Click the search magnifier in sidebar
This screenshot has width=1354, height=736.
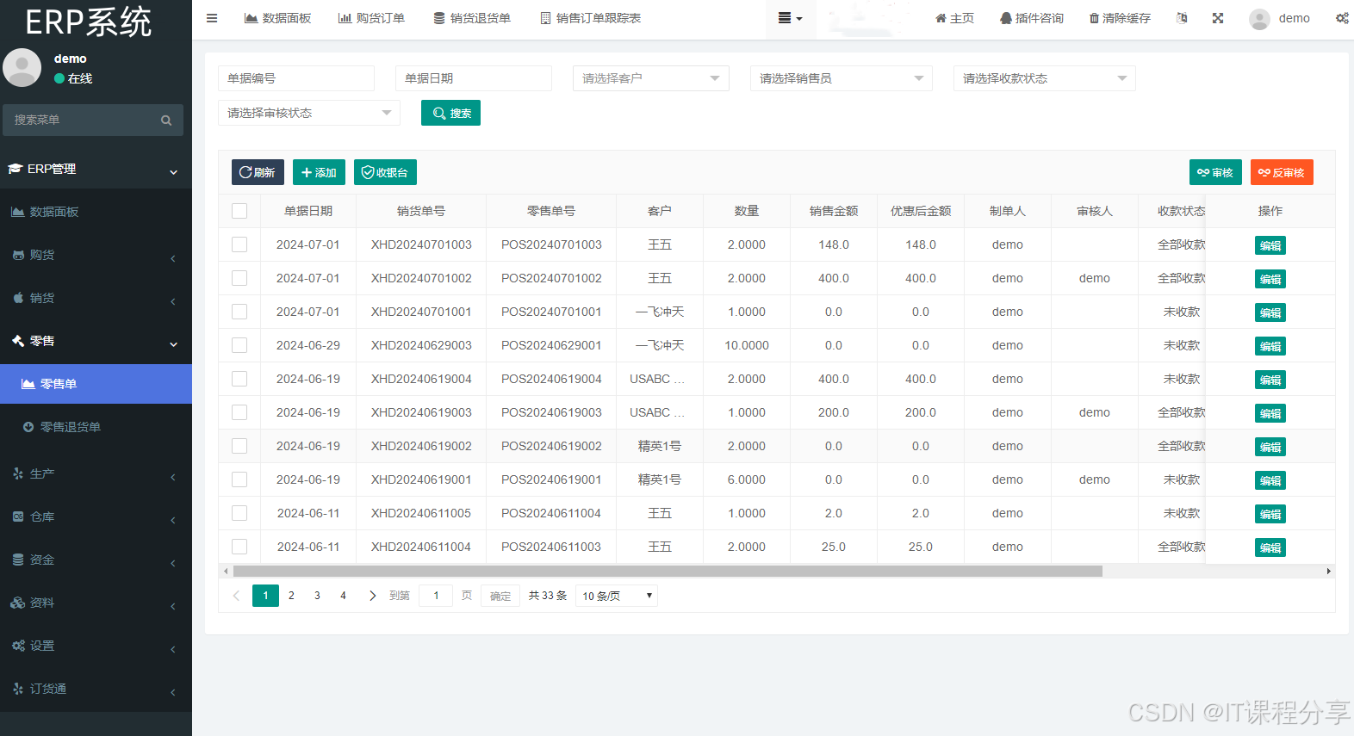click(166, 121)
